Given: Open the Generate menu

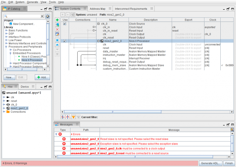Looking at the screenshot, I should tap(32, 2).
